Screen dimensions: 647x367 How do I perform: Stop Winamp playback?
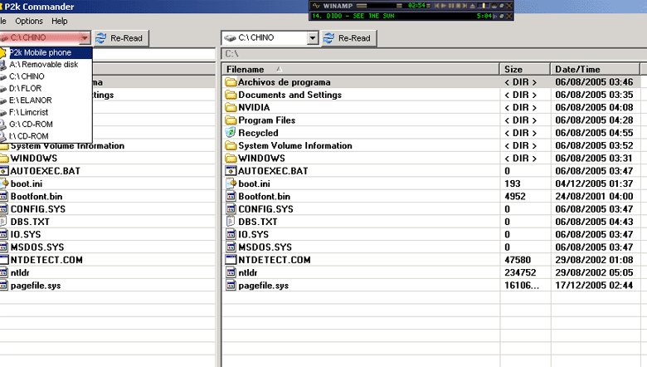pos(459,6)
